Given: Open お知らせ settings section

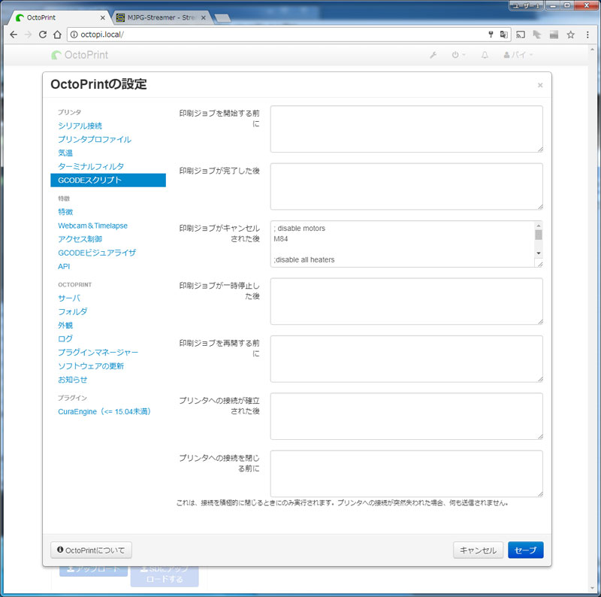Looking at the screenshot, I should click(x=72, y=380).
